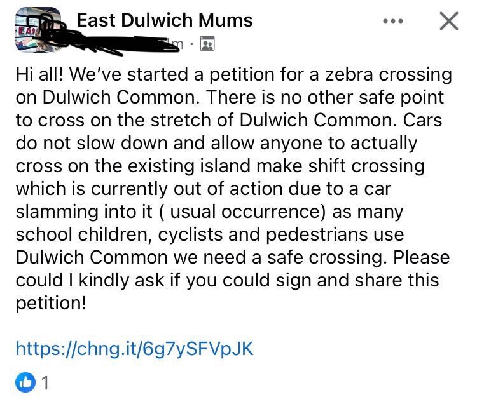View the reaction count "1"

click(45, 382)
